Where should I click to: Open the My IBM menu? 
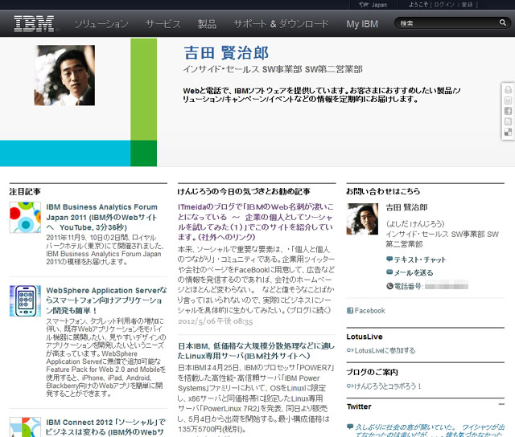362,24
